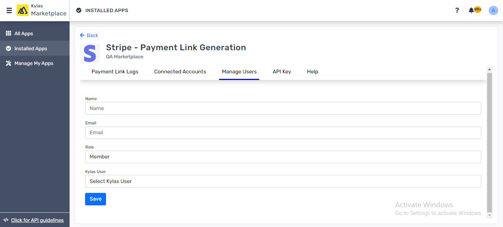
Task: Open the Click for API guidelines link
Action: click(x=37, y=220)
